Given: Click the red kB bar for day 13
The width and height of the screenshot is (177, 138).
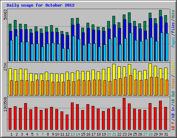Looking at the screenshot, I should pos(72,116).
